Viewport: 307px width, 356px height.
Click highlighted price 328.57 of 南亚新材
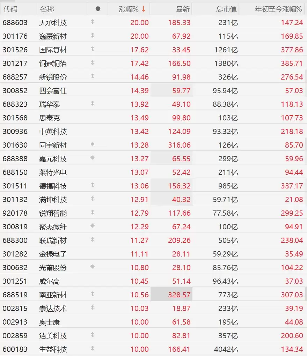tap(179, 295)
